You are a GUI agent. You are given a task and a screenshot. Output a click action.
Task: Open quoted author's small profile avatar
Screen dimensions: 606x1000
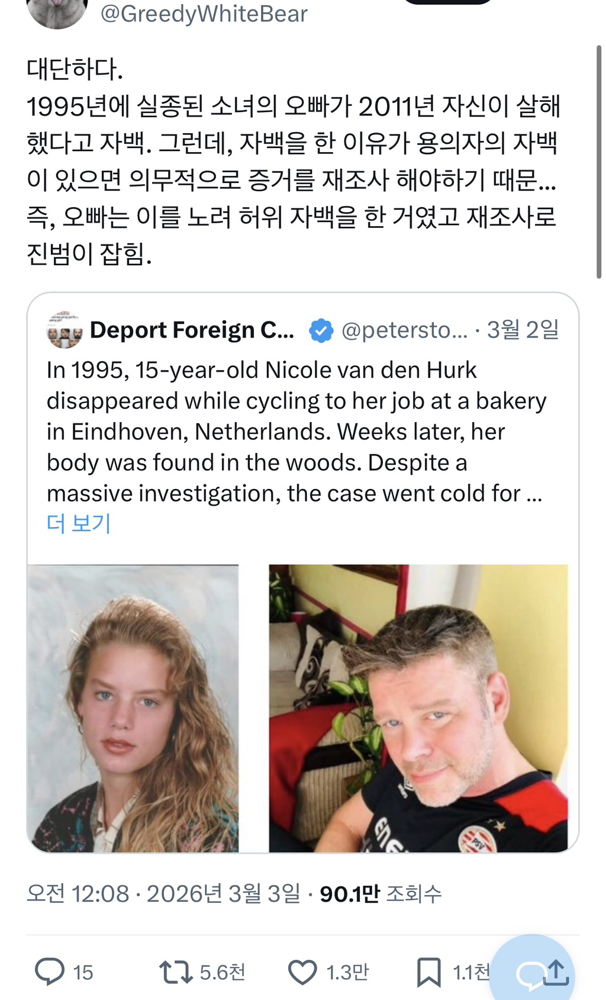64,330
